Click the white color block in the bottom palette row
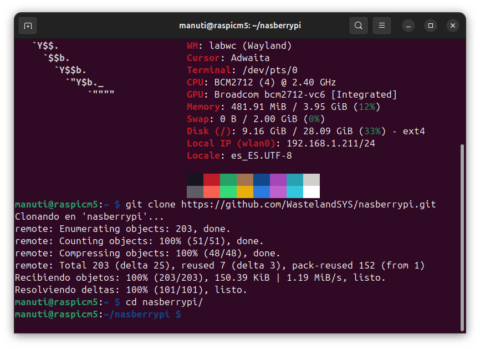 pyautogui.click(x=312, y=192)
